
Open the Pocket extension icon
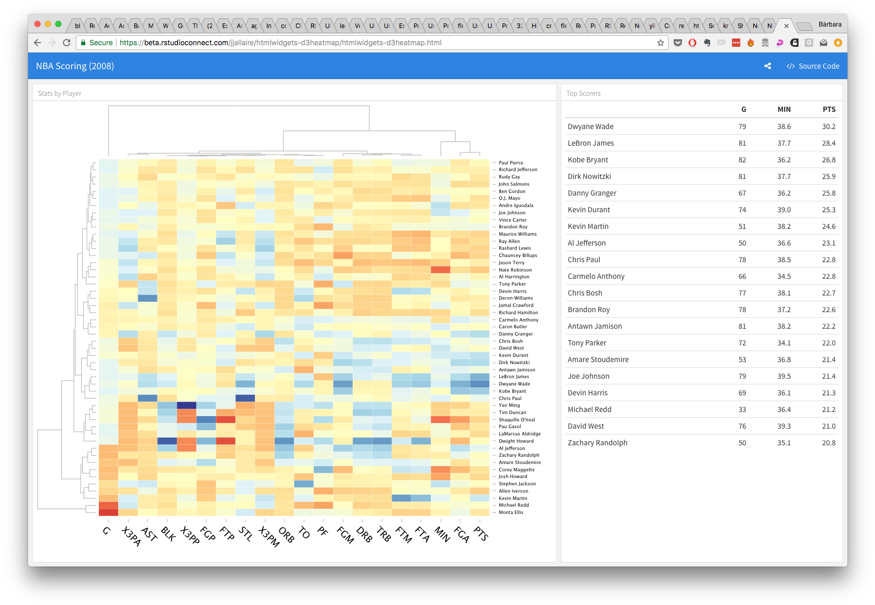(x=678, y=43)
